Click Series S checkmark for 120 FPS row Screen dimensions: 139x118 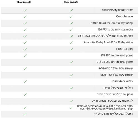(x=71, y=30)
